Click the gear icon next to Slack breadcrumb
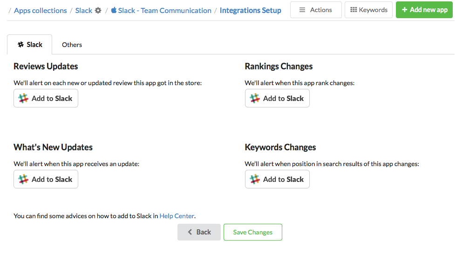Screen dimensions: 456x261 pyautogui.click(x=98, y=10)
